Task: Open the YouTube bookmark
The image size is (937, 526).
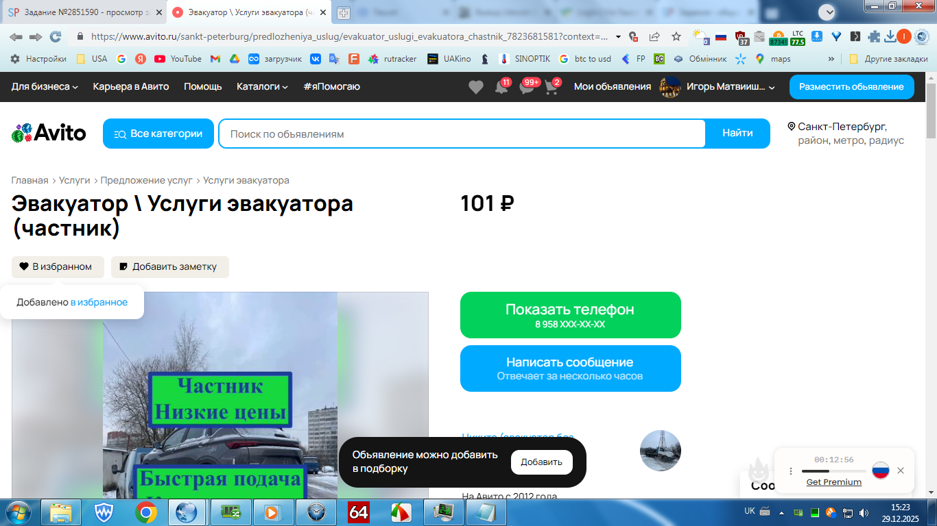Action: coord(178,59)
